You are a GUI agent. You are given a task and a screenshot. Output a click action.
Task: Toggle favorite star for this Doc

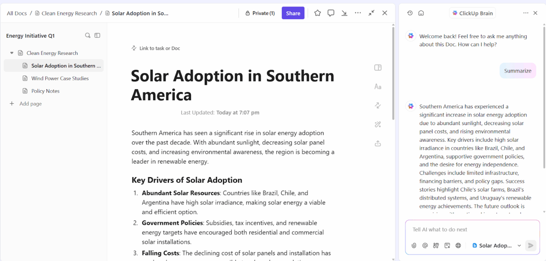317,13
